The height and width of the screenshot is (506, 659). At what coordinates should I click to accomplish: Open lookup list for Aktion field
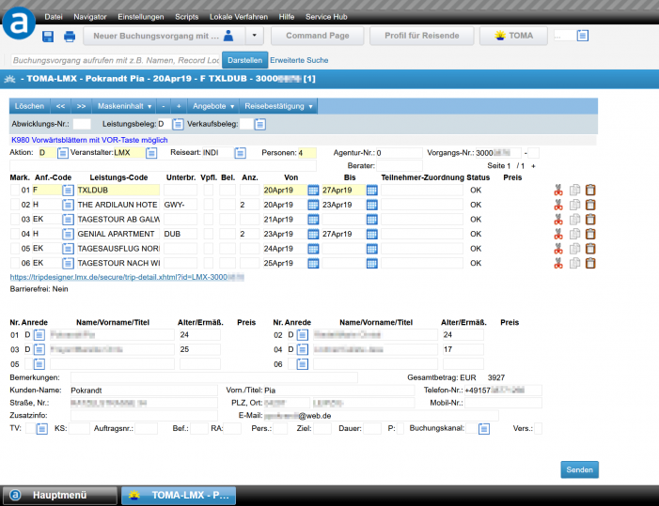tap(62, 153)
